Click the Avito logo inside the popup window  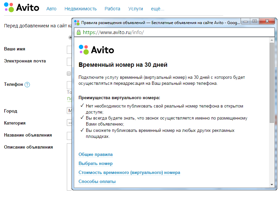(96, 50)
